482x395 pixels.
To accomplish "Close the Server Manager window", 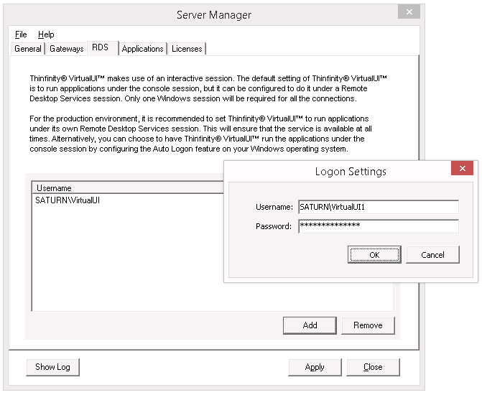I will click(409, 11).
